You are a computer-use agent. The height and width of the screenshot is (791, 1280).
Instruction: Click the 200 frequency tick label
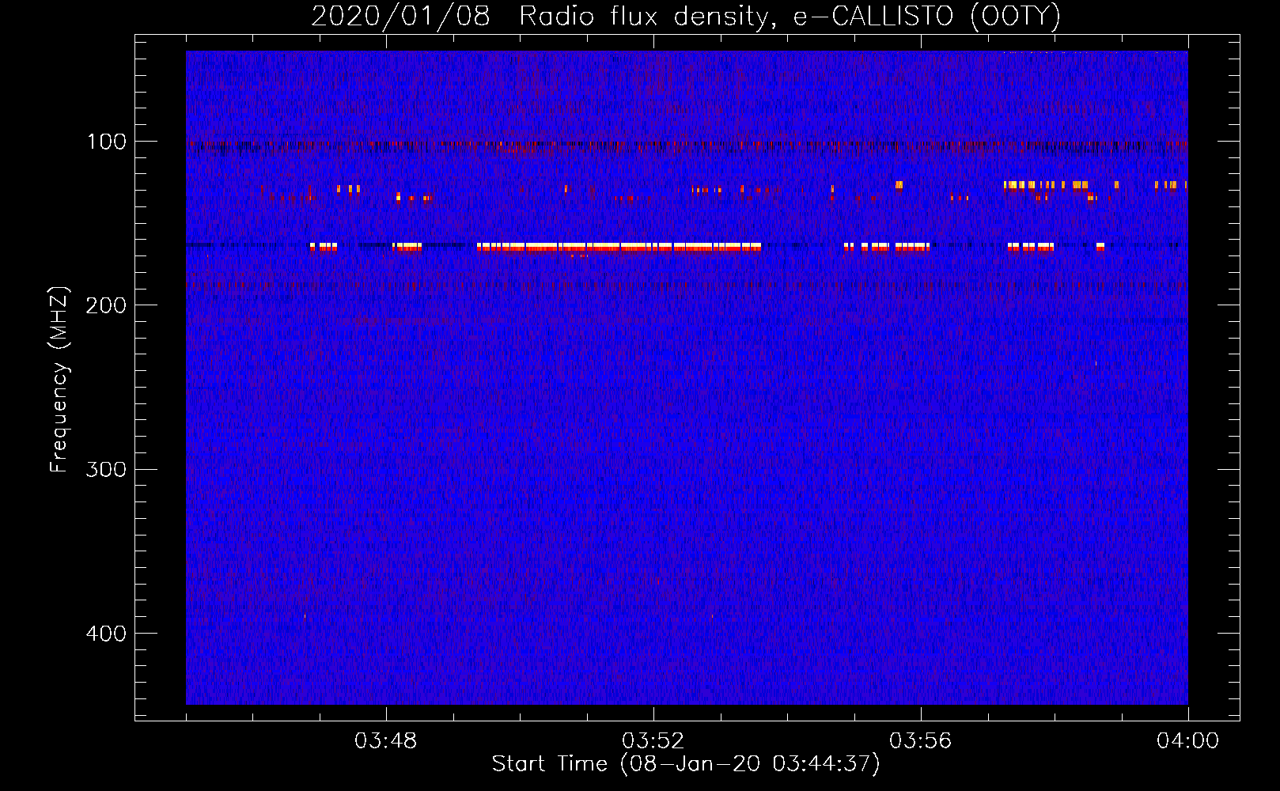tap(106, 305)
